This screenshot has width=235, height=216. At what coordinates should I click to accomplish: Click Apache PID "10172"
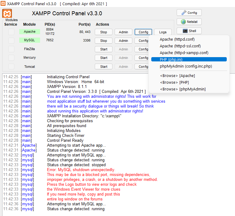point(50,34)
